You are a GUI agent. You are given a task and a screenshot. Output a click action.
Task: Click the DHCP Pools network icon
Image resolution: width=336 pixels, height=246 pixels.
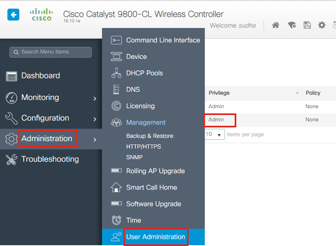[117, 73]
